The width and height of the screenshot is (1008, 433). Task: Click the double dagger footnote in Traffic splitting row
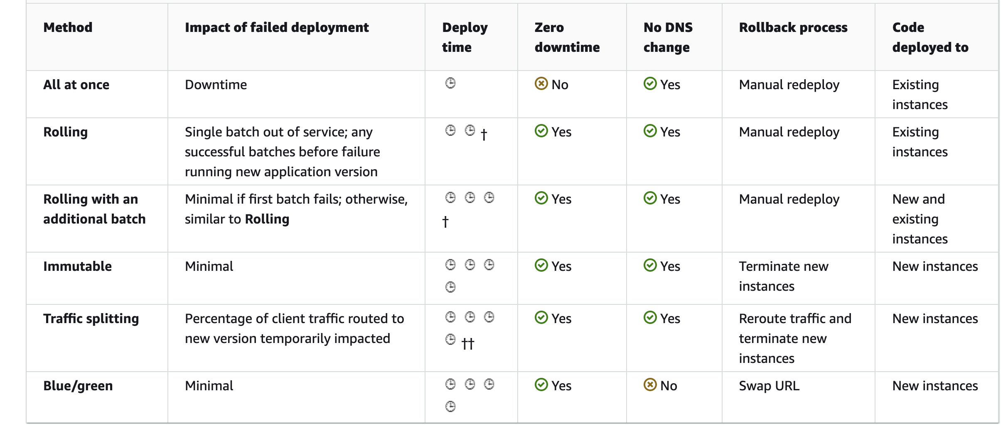tap(468, 343)
